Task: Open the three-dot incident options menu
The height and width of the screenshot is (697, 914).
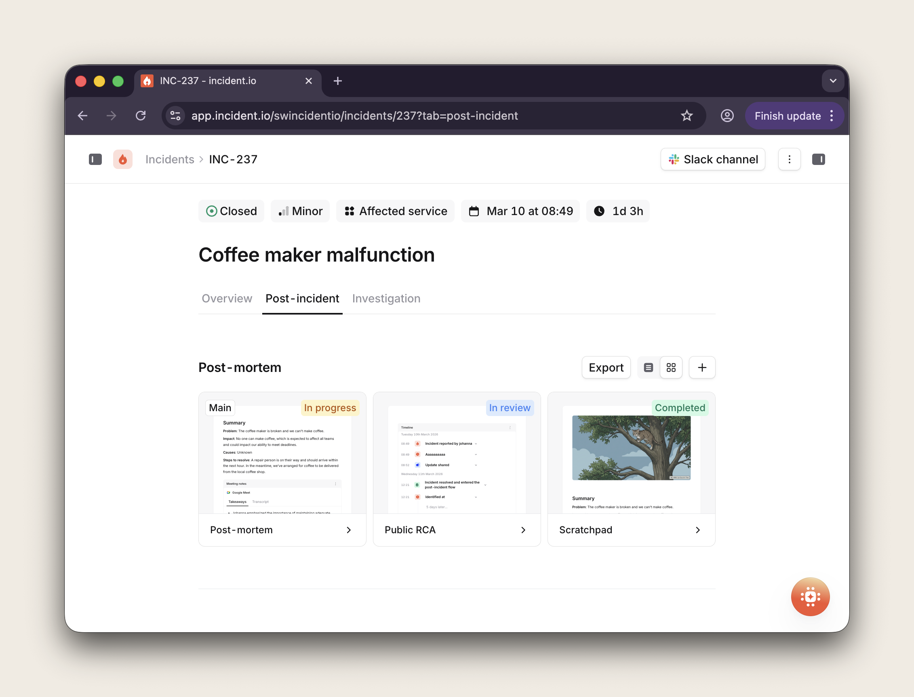Action: tap(789, 159)
